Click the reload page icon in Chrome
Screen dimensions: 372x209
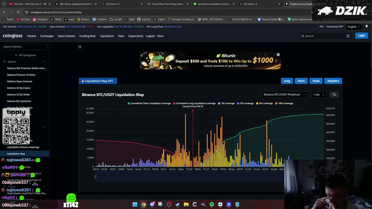coord(18,12)
